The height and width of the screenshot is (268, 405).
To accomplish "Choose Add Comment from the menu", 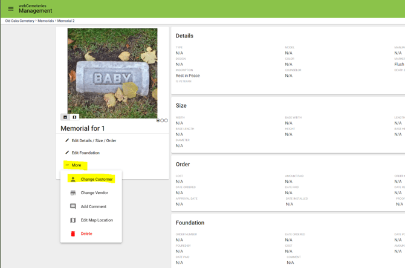I will (91, 206).
